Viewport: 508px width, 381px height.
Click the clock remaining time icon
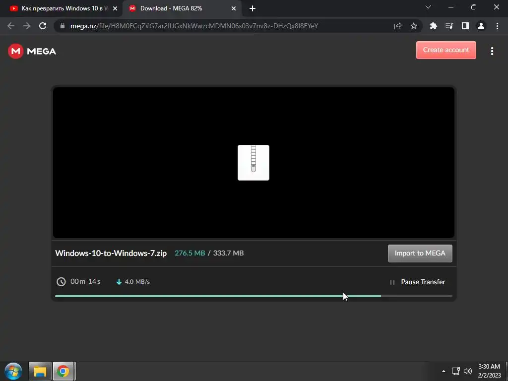[61, 282]
